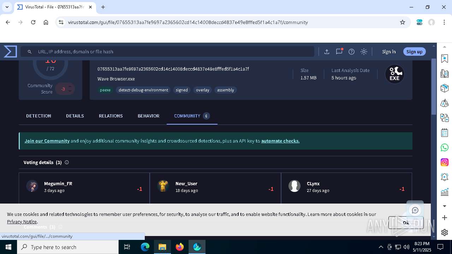The width and height of the screenshot is (452, 254).
Task: Click the Wave Browser.exe file name
Action: click(x=116, y=79)
